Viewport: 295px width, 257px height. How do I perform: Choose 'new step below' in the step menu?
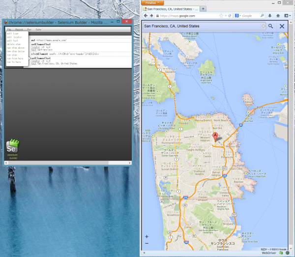tap(16, 51)
